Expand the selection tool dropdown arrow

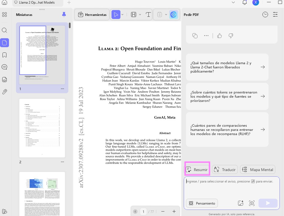[x=122, y=15]
